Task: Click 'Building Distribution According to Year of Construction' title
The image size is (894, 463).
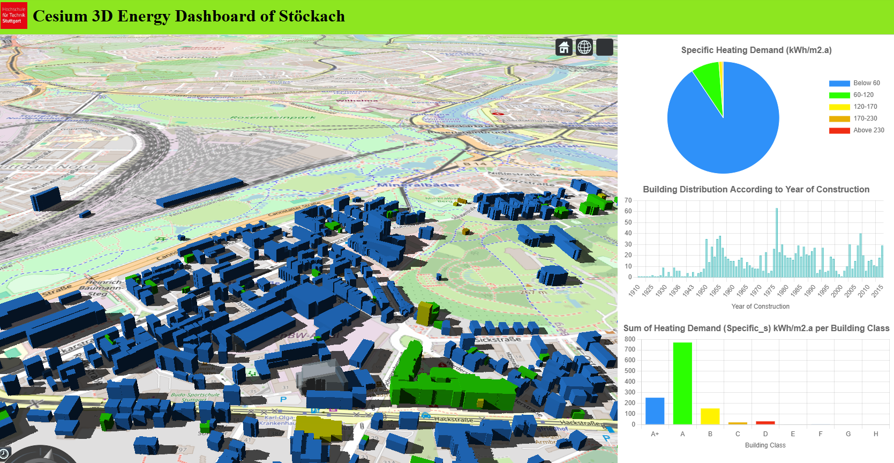Action: pyautogui.click(x=756, y=189)
